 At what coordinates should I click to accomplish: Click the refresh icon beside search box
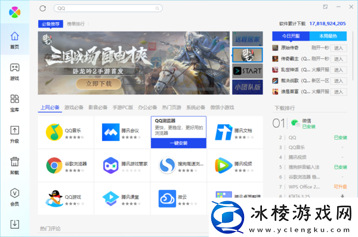(43, 8)
